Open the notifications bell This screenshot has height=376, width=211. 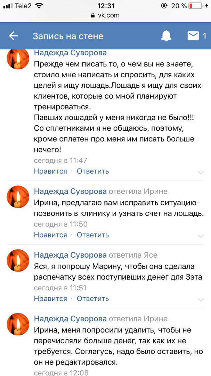[x=166, y=36]
